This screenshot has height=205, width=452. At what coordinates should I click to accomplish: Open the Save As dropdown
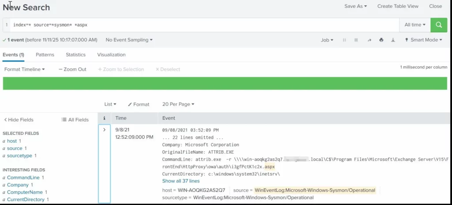click(x=355, y=6)
